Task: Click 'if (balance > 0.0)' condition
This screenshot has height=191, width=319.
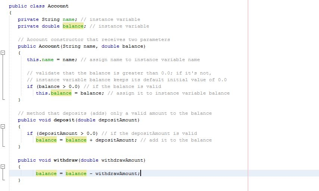Action: [53, 86]
